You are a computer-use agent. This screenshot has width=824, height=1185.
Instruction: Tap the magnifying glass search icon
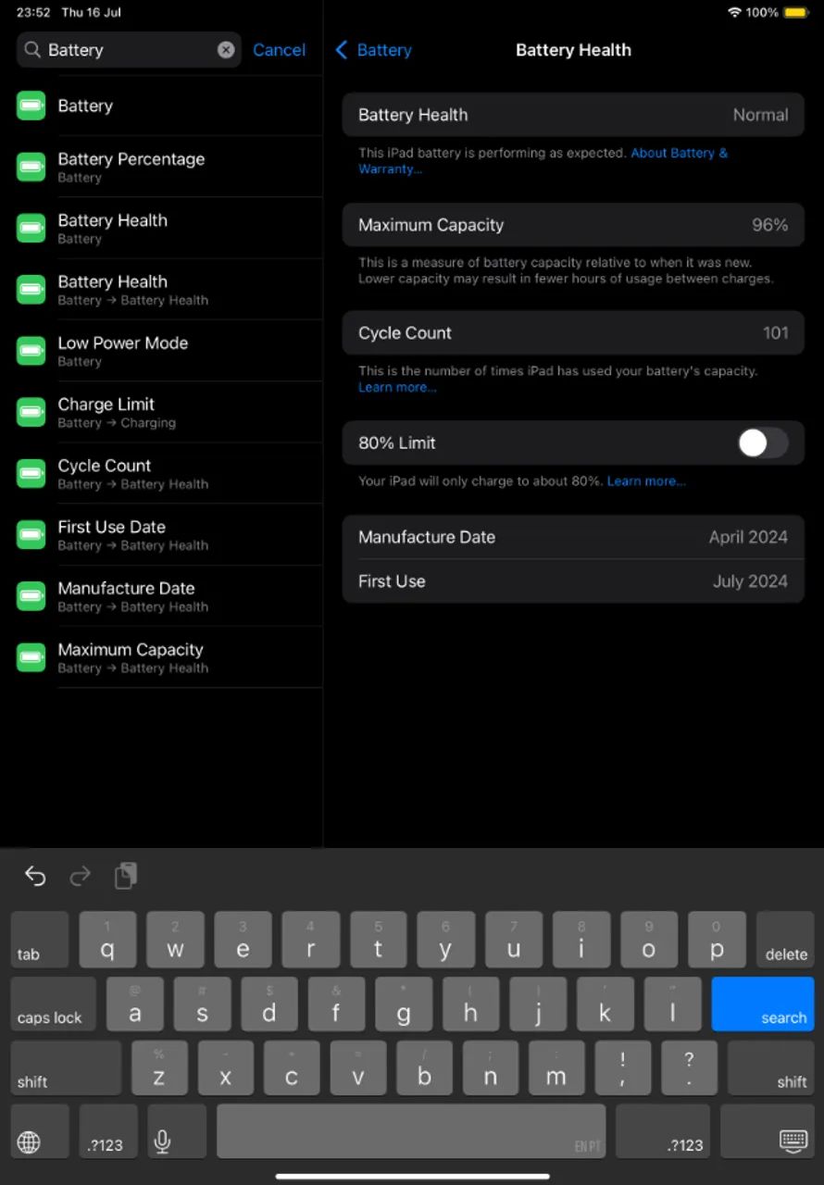click(x=32, y=50)
